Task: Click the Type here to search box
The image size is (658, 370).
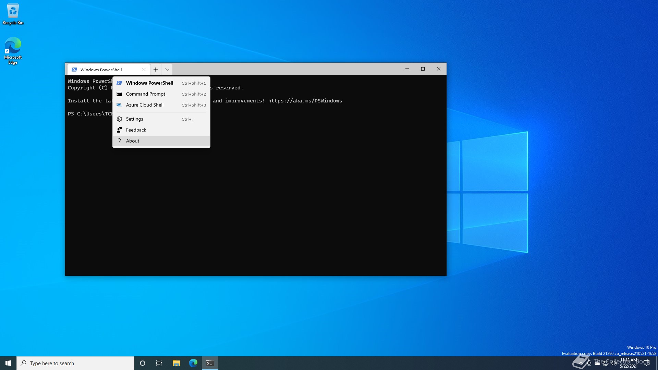Action: pos(75,363)
